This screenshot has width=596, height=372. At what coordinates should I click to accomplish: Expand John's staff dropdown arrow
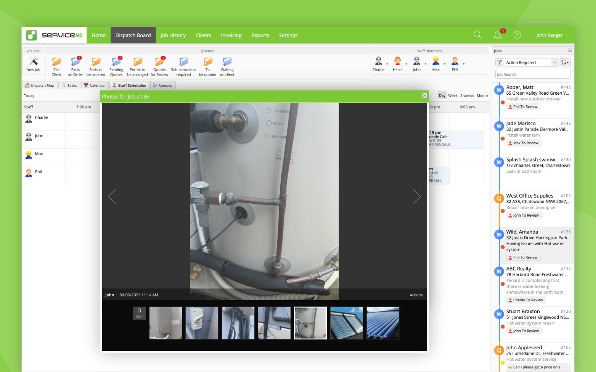coord(425,64)
